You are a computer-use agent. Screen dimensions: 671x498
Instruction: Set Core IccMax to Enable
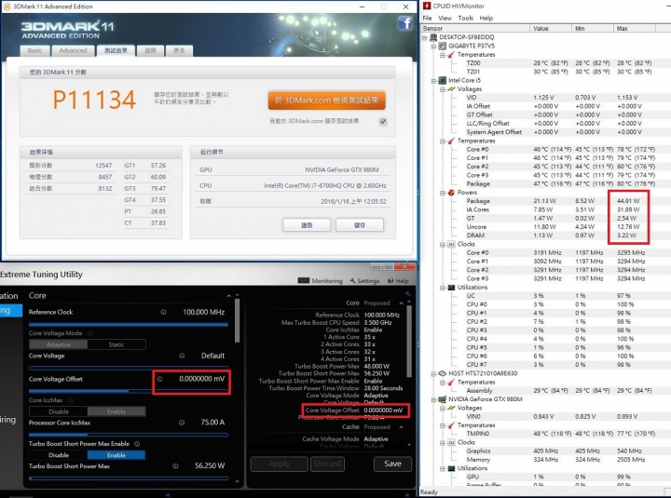click(116, 411)
